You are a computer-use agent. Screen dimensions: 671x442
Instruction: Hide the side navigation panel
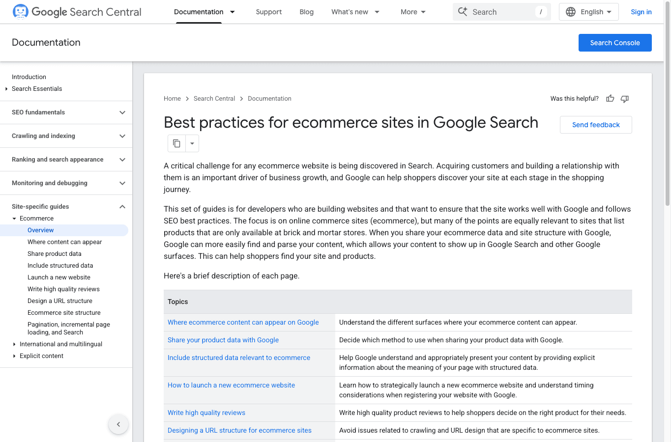pos(118,424)
